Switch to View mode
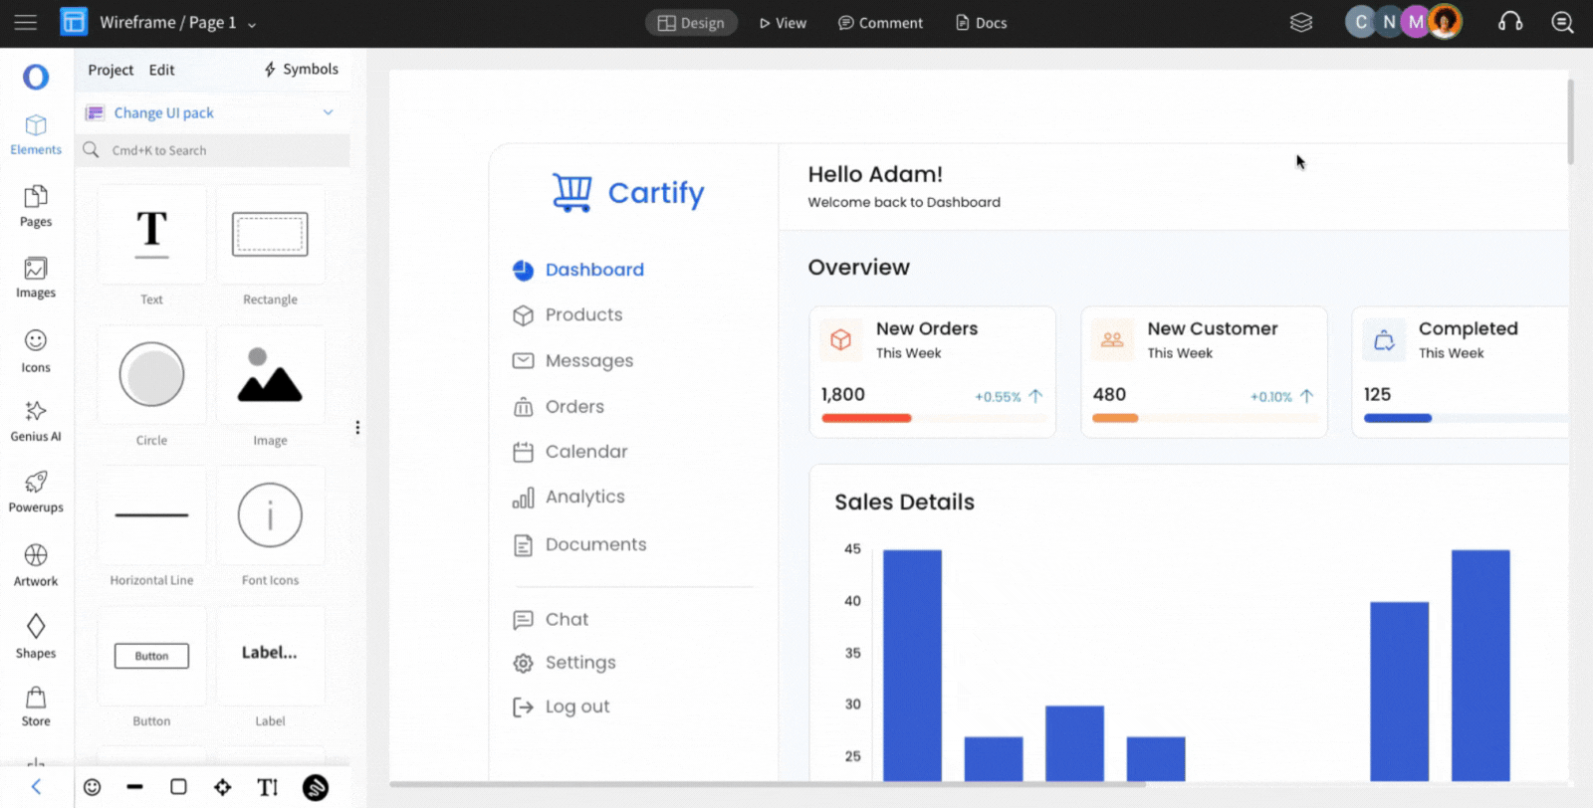 point(783,23)
